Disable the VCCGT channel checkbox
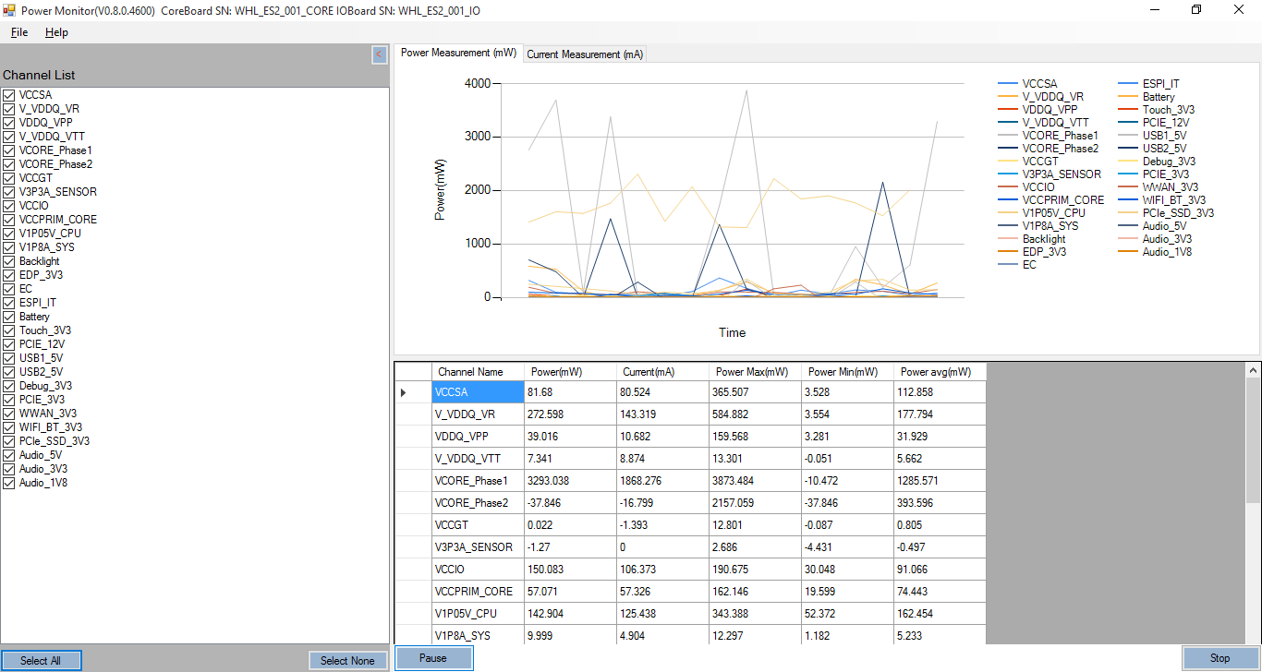Image resolution: width=1262 pixels, height=672 pixels. [x=9, y=178]
